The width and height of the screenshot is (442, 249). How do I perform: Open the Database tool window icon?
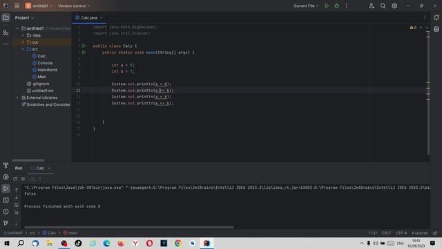click(436, 29)
